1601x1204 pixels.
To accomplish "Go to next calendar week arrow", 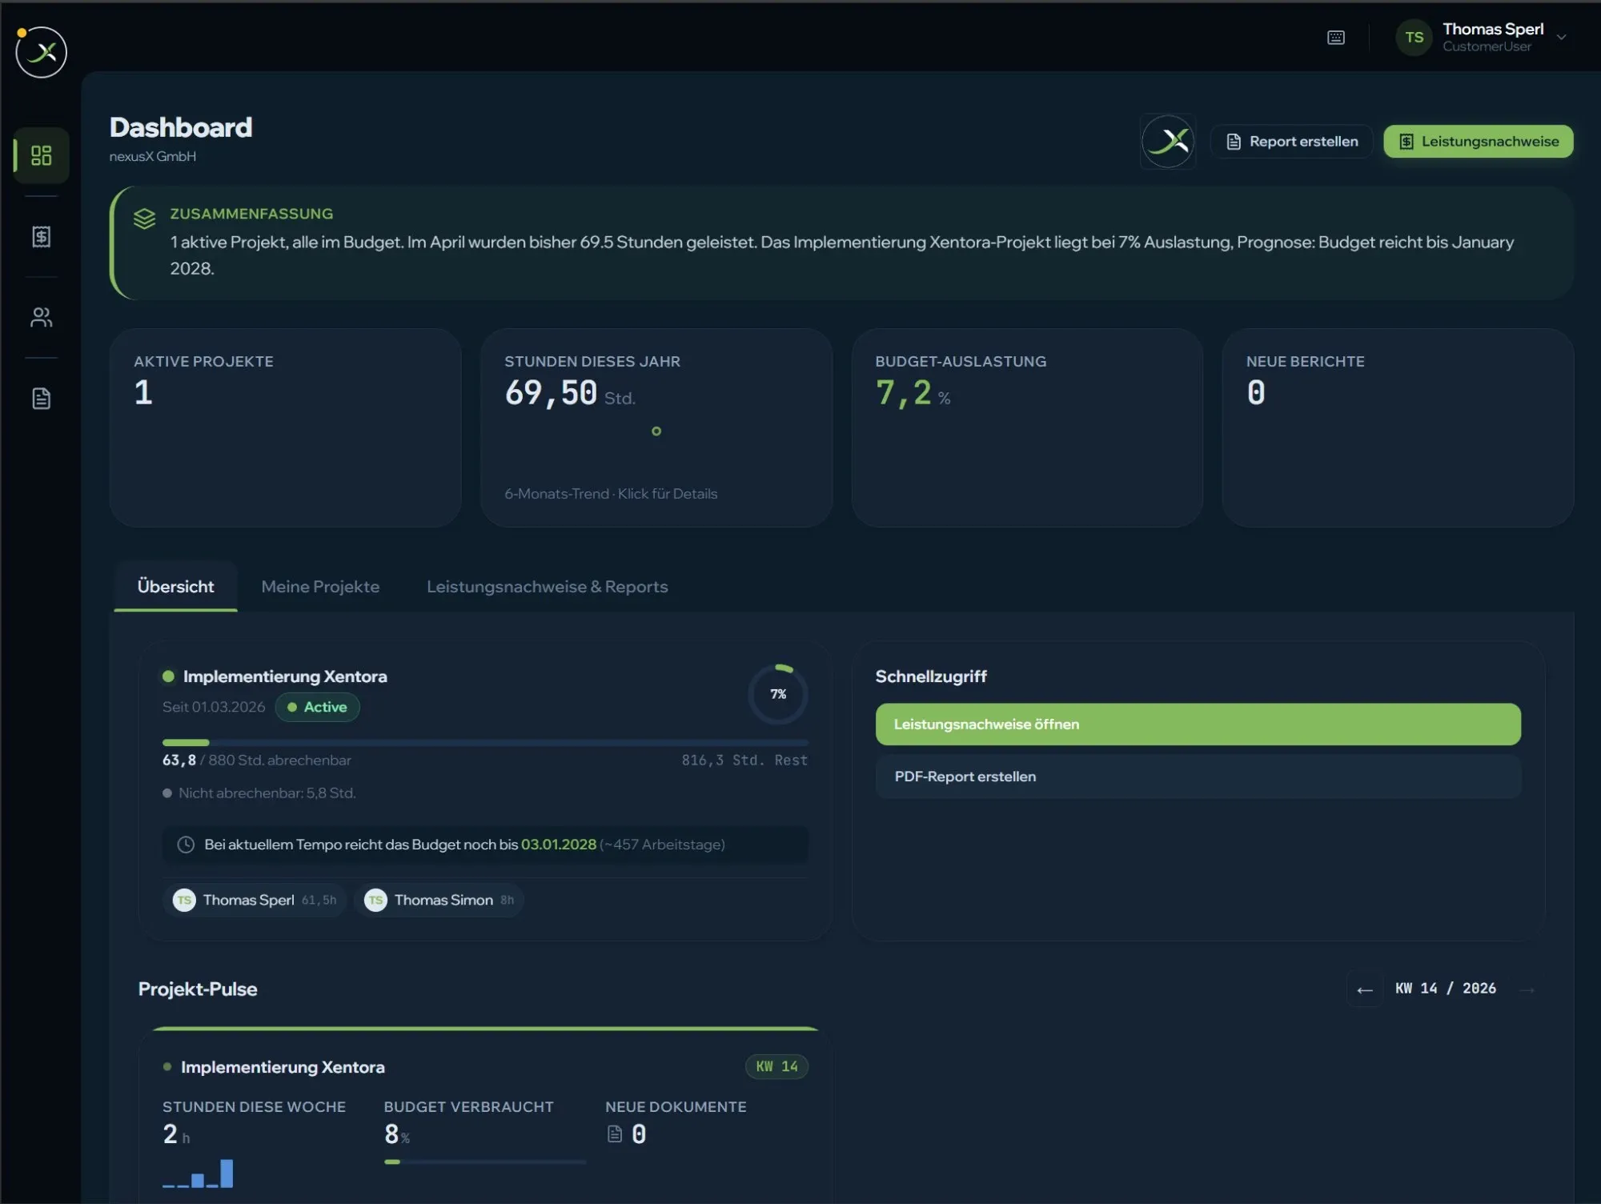I will pos(1527,990).
